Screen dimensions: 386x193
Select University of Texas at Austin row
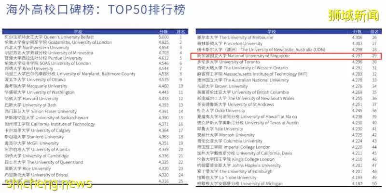(248, 123)
